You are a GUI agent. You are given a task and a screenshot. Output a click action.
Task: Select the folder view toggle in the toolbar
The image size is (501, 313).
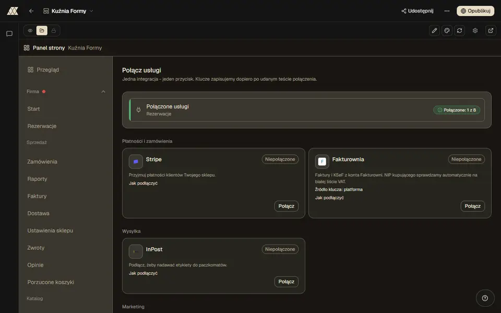[42, 31]
